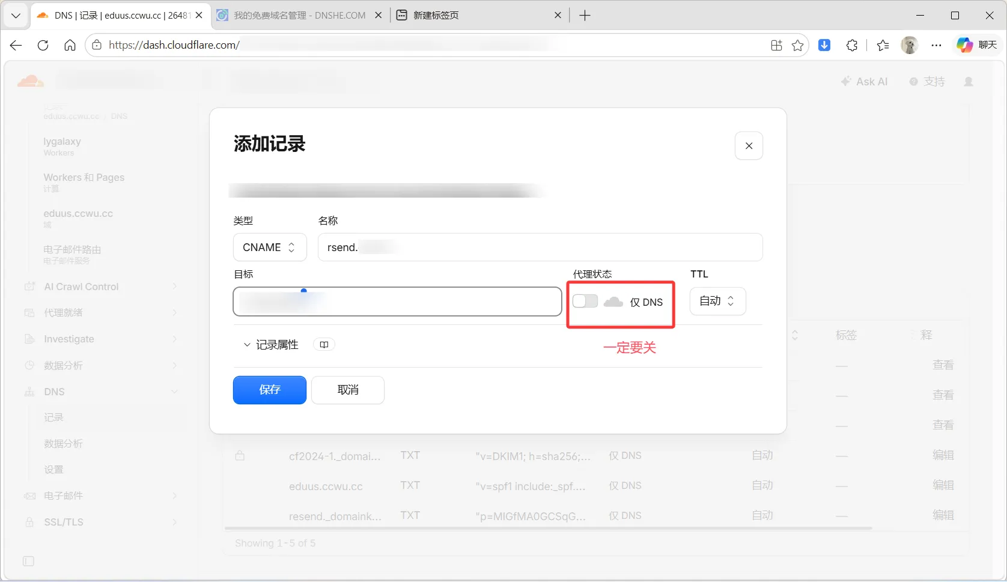
Task: Select 记录 under DNS in sidebar
Action: (53, 417)
